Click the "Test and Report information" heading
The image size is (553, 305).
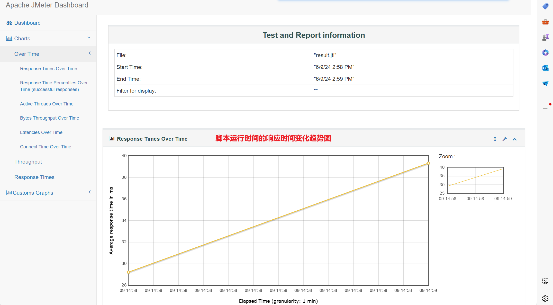point(314,35)
